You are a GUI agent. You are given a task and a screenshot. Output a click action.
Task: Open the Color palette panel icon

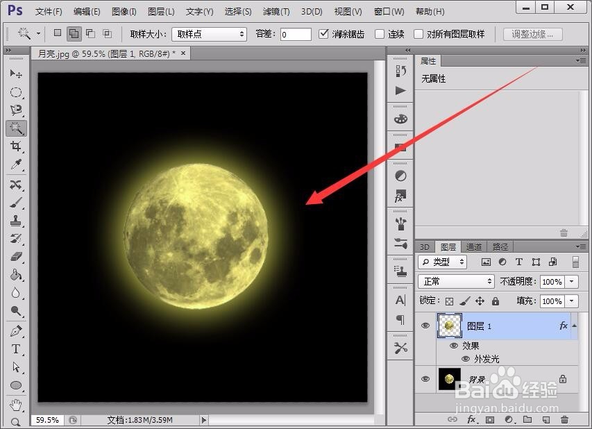[400, 119]
